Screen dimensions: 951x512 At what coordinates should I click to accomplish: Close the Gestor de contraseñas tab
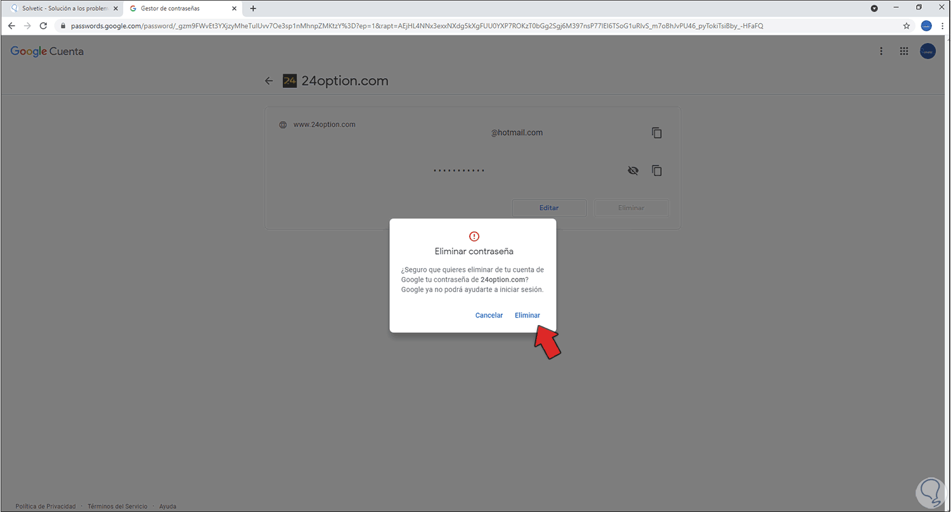click(234, 8)
